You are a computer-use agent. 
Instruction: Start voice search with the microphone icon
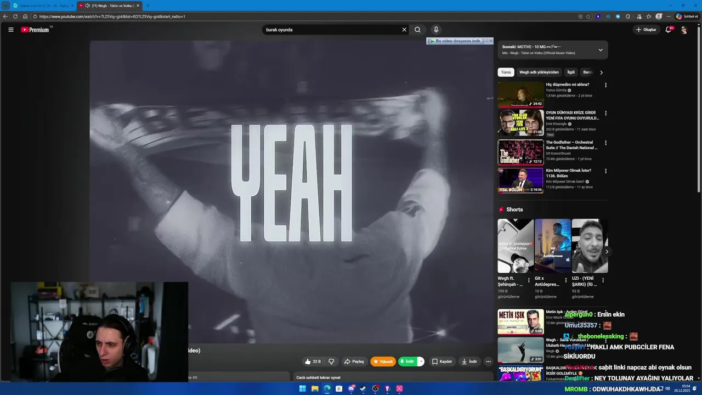coord(436,30)
